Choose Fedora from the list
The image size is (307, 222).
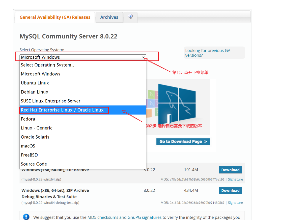point(83,119)
